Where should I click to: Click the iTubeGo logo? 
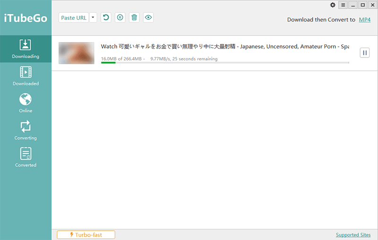pyautogui.click(x=26, y=18)
